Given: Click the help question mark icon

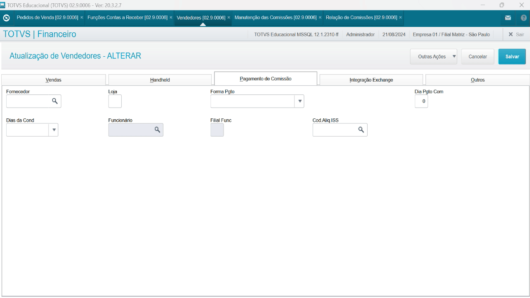Looking at the screenshot, I should [523, 18].
